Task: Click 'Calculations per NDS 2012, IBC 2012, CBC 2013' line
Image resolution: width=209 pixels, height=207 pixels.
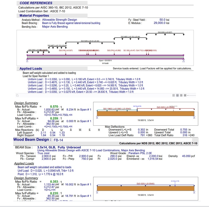Action: point(158,143)
